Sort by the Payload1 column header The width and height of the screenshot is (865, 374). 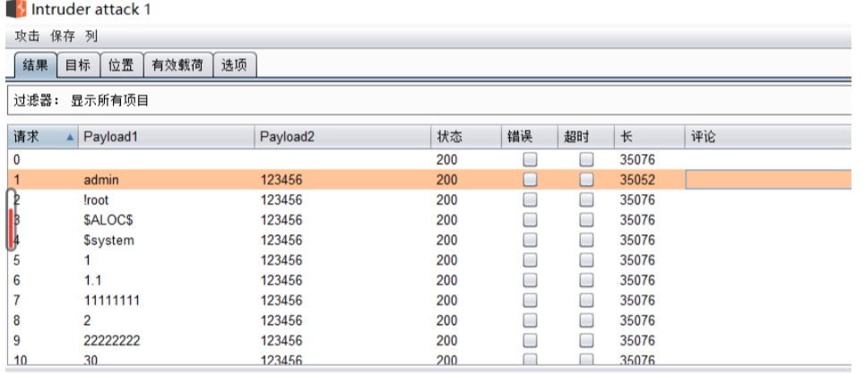tap(166, 137)
